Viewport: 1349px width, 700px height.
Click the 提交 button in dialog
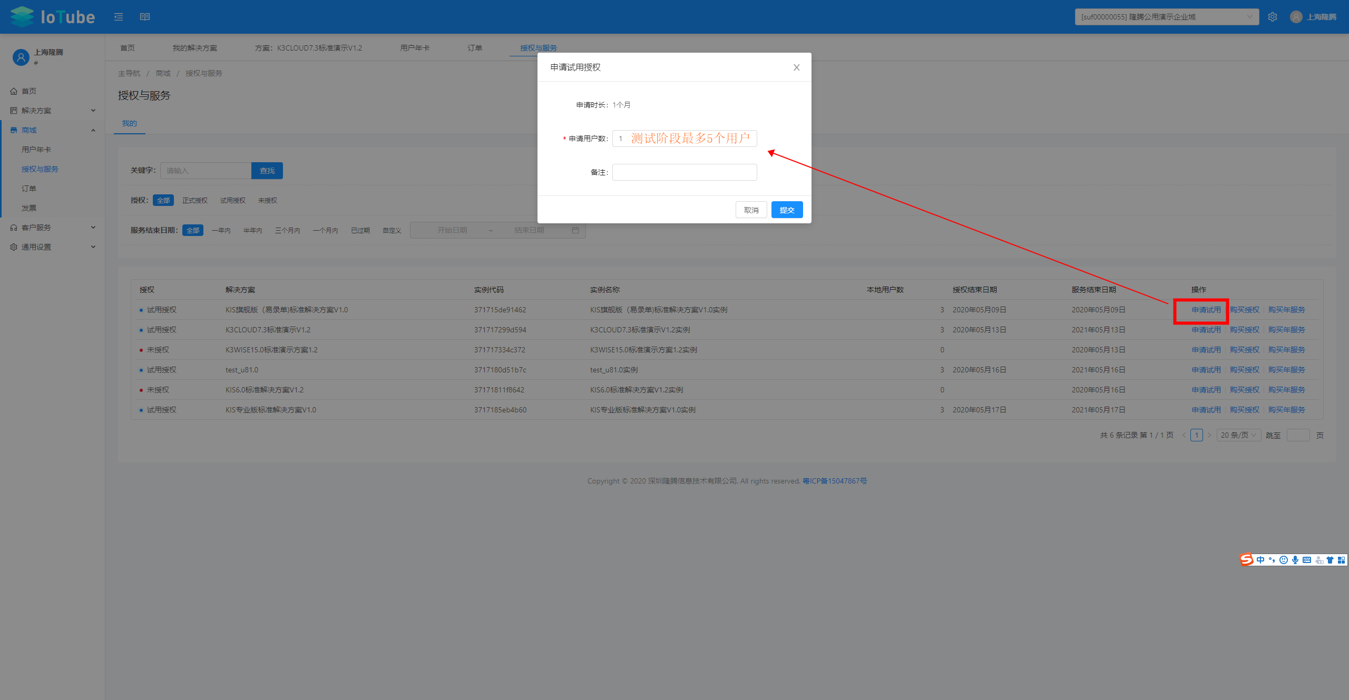point(787,210)
